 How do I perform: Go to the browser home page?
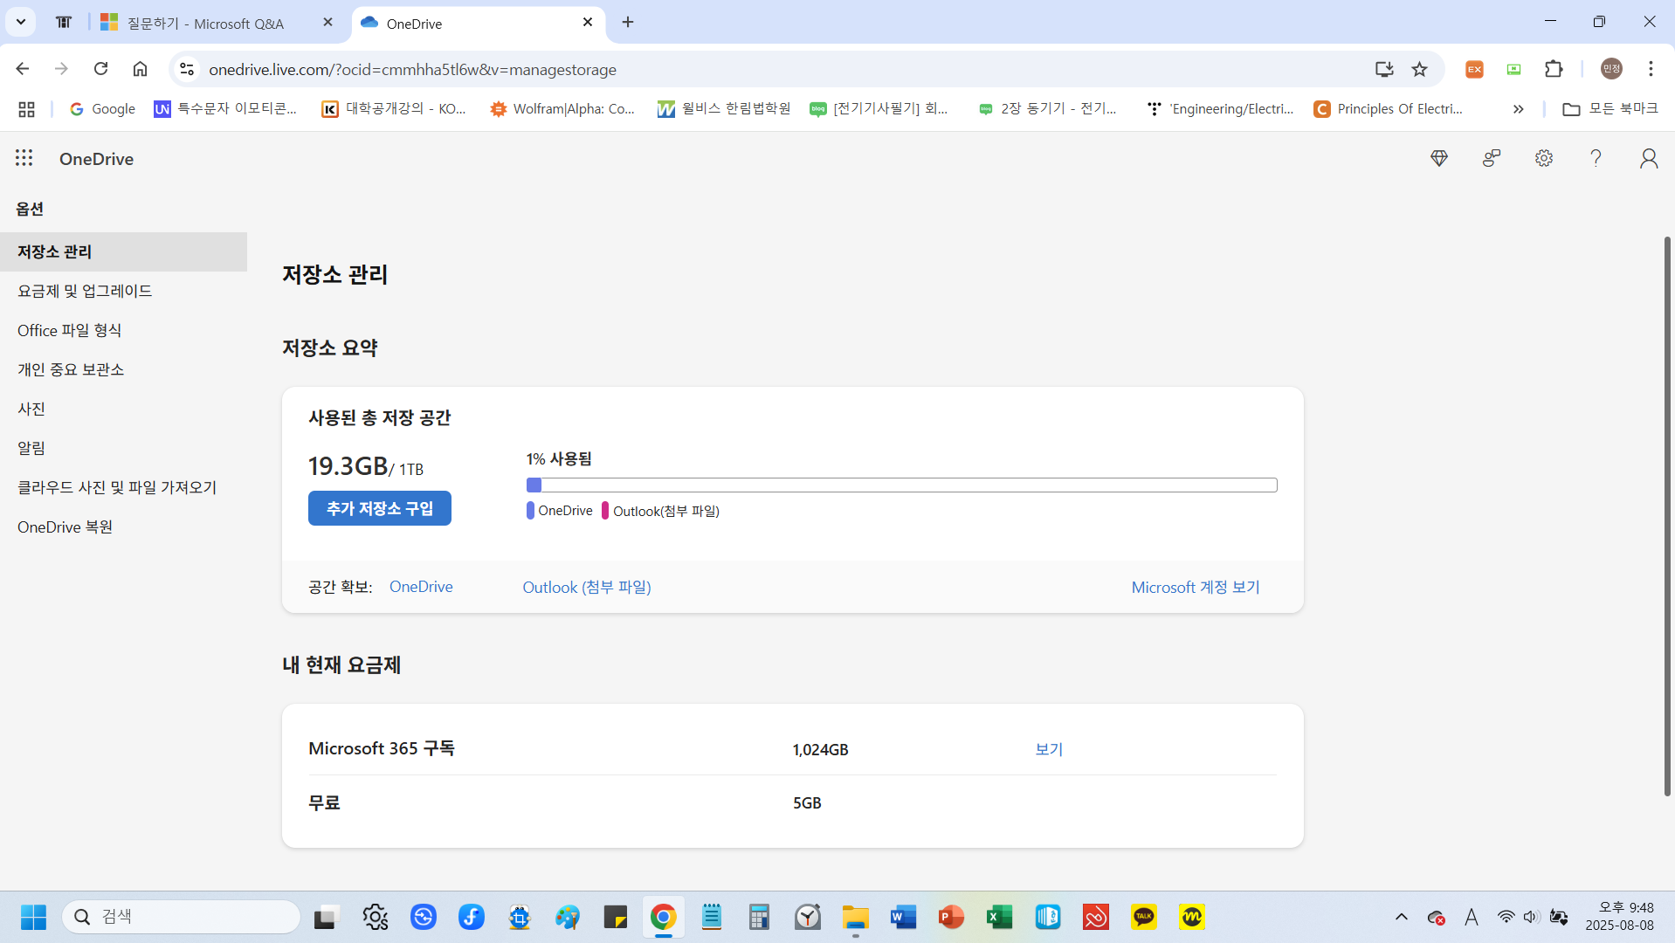pos(140,69)
